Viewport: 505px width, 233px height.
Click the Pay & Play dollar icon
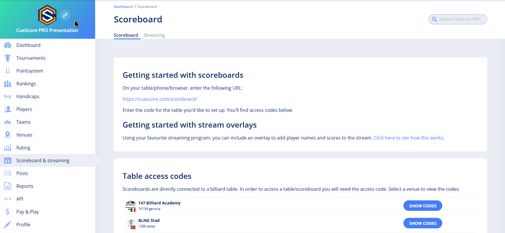click(x=8, y=212)
